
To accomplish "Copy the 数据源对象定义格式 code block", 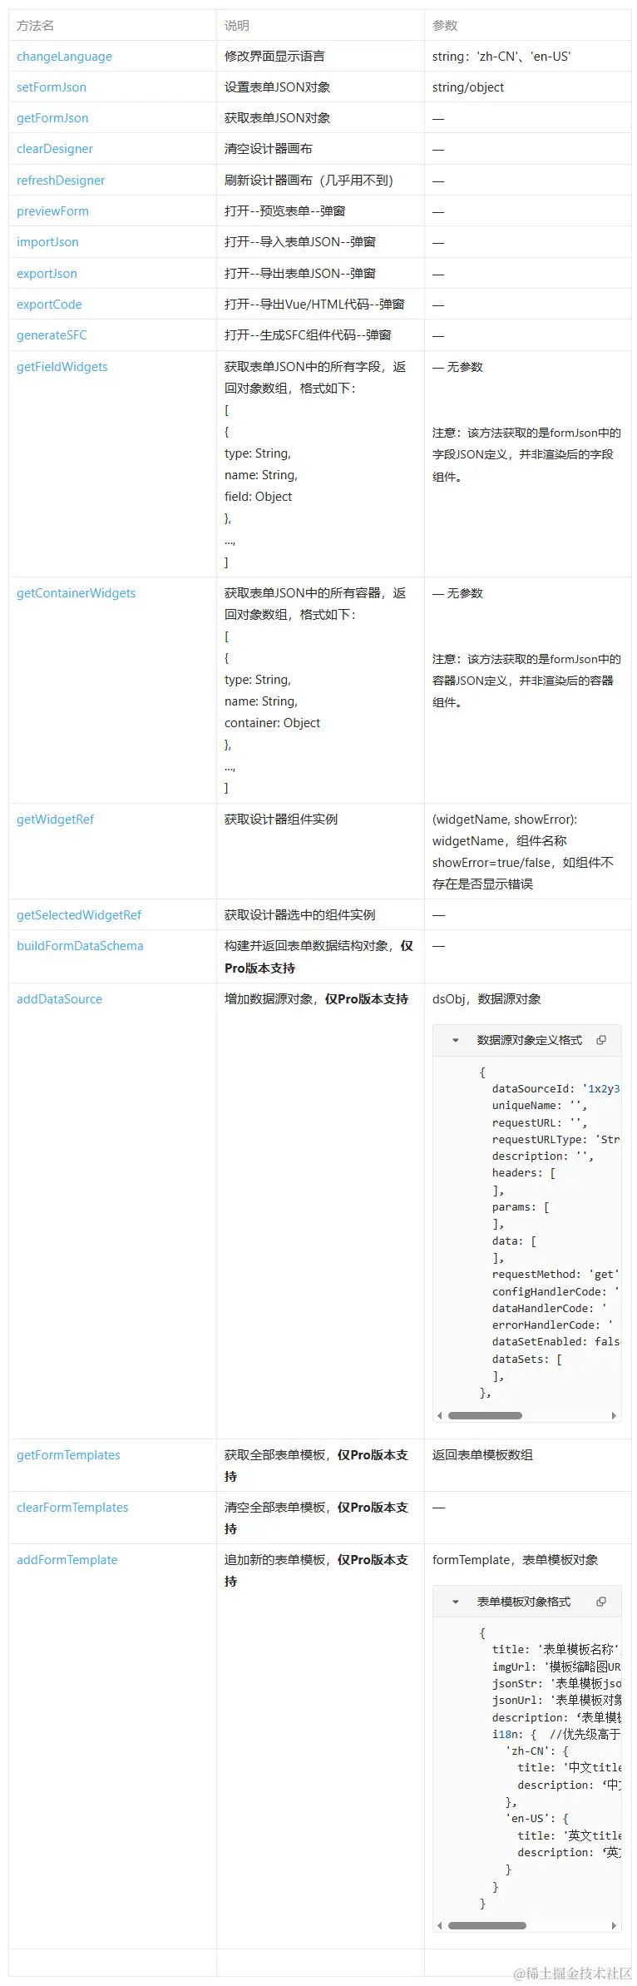I will point(601,1040).
